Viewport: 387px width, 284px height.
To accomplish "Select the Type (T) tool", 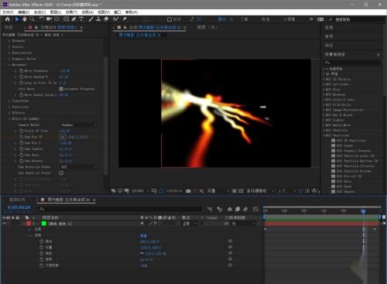I will tap(81, 19).
